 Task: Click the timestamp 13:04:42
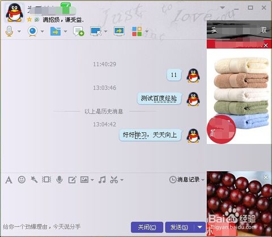[x=104, y=124]
